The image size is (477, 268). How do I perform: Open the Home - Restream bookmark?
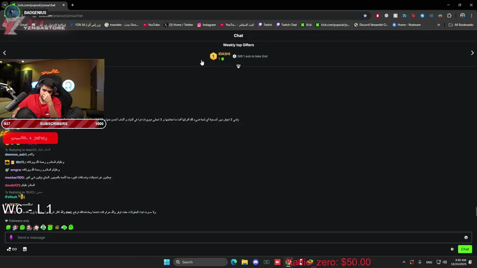click(406, 25)
